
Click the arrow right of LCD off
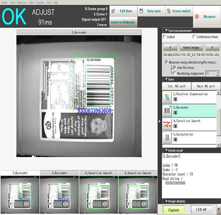click(x=219, y=209)
